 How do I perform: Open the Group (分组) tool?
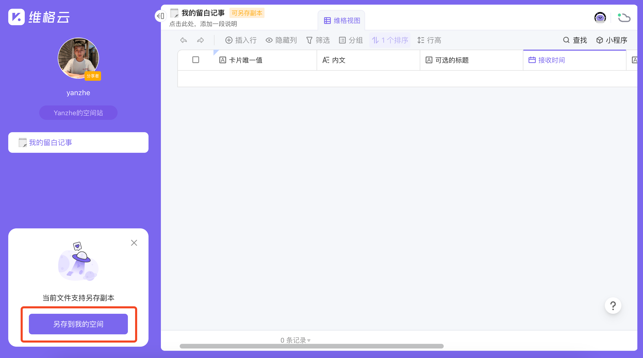[351, 40]
